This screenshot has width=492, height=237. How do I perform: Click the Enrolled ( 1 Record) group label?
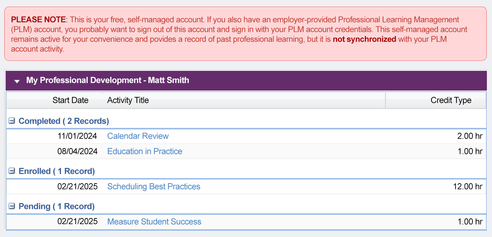coord(57,171)
